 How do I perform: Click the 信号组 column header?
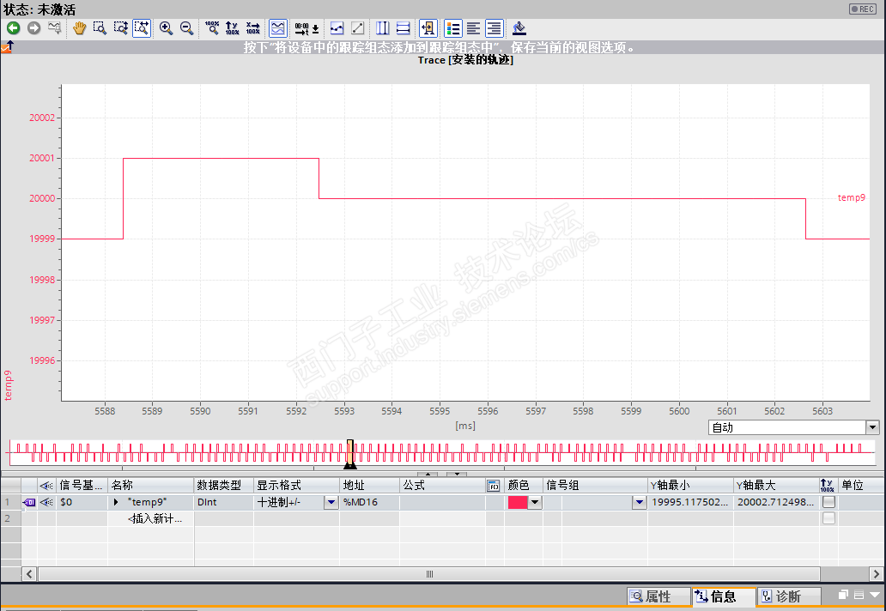(x=595, y=485)
